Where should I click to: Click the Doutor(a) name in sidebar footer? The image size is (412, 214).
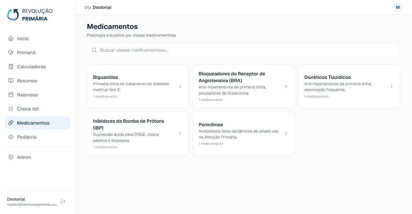16,199
